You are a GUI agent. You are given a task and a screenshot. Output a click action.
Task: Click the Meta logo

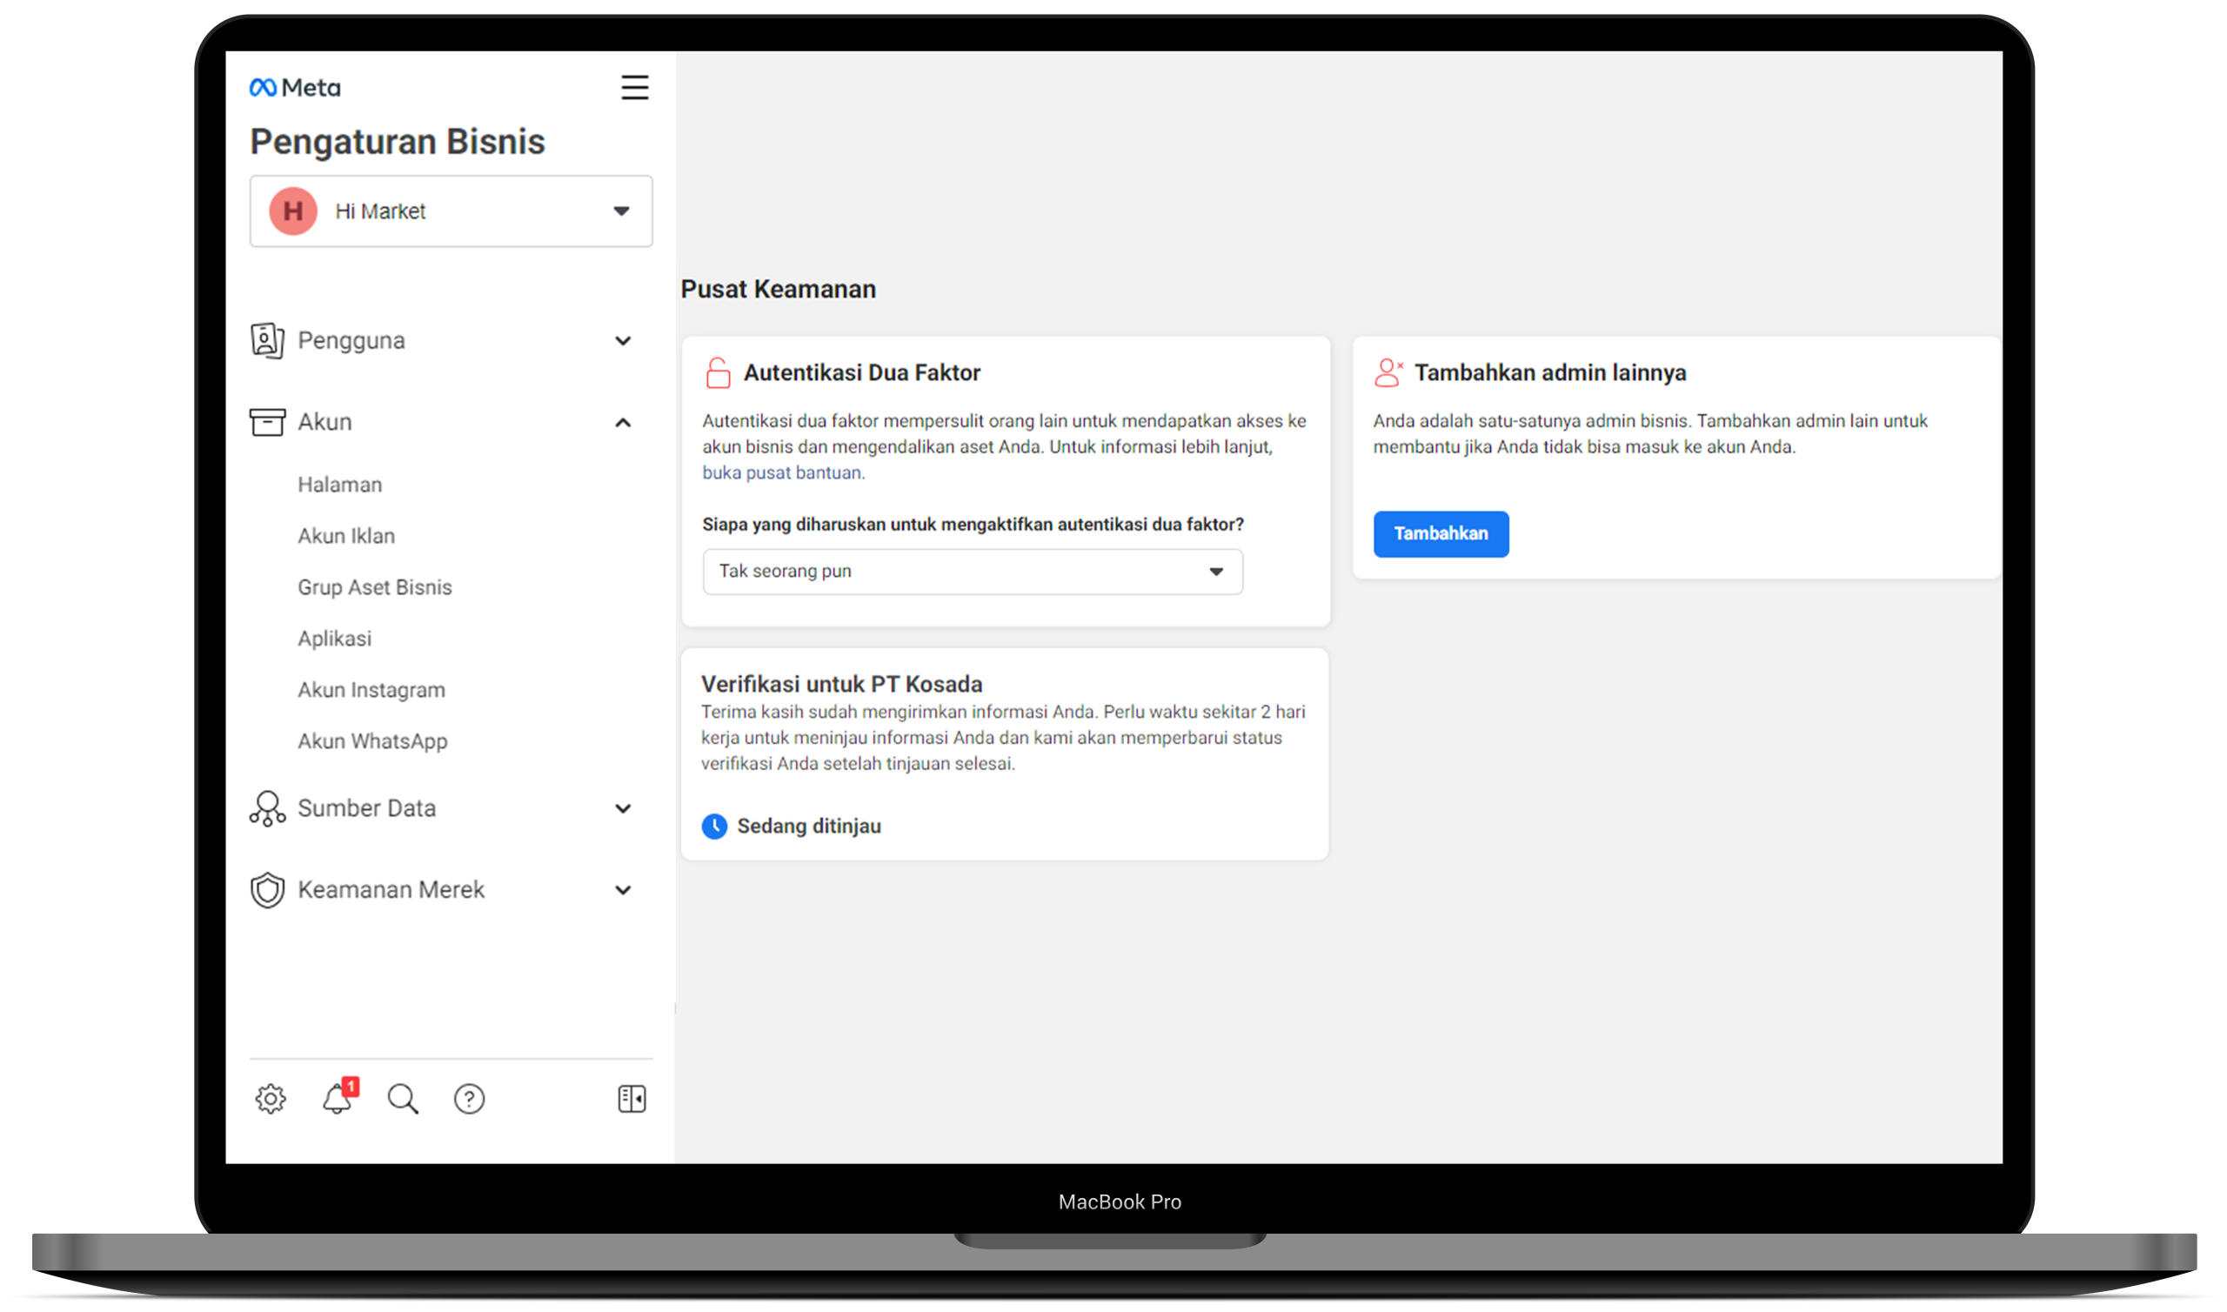tap(294, 88)
